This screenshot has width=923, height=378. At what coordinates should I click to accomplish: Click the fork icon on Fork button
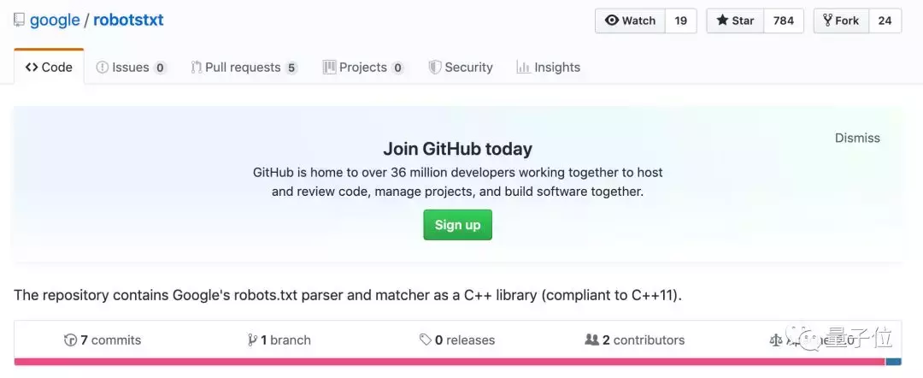tap(827, 21)
